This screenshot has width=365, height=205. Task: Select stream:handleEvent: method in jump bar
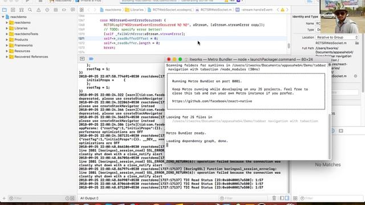click(x=254, y=10)
